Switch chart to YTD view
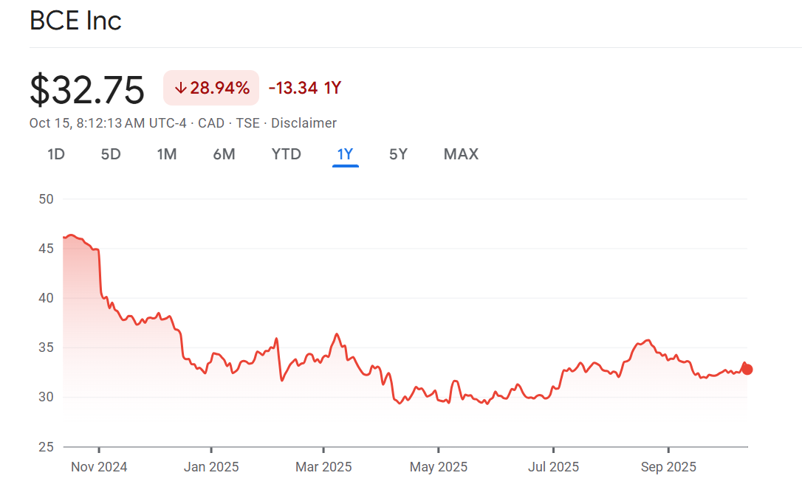This screenshot has width=802, height=498. click(286, 154)
